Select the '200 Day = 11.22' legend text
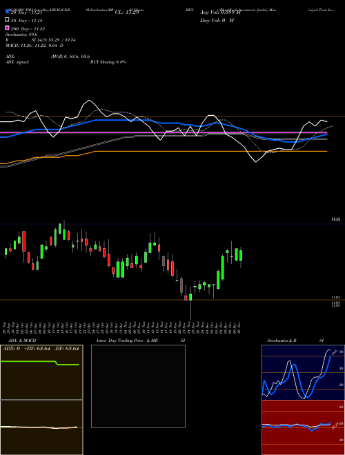The height and width of the screenshot is (455, 345). point(28,29)
